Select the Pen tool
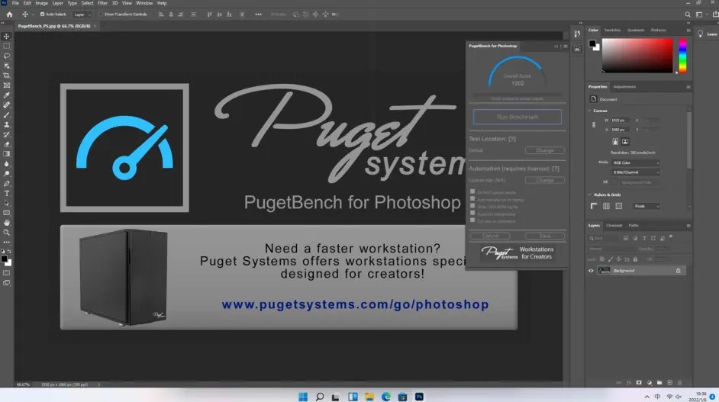 (6, 183)
